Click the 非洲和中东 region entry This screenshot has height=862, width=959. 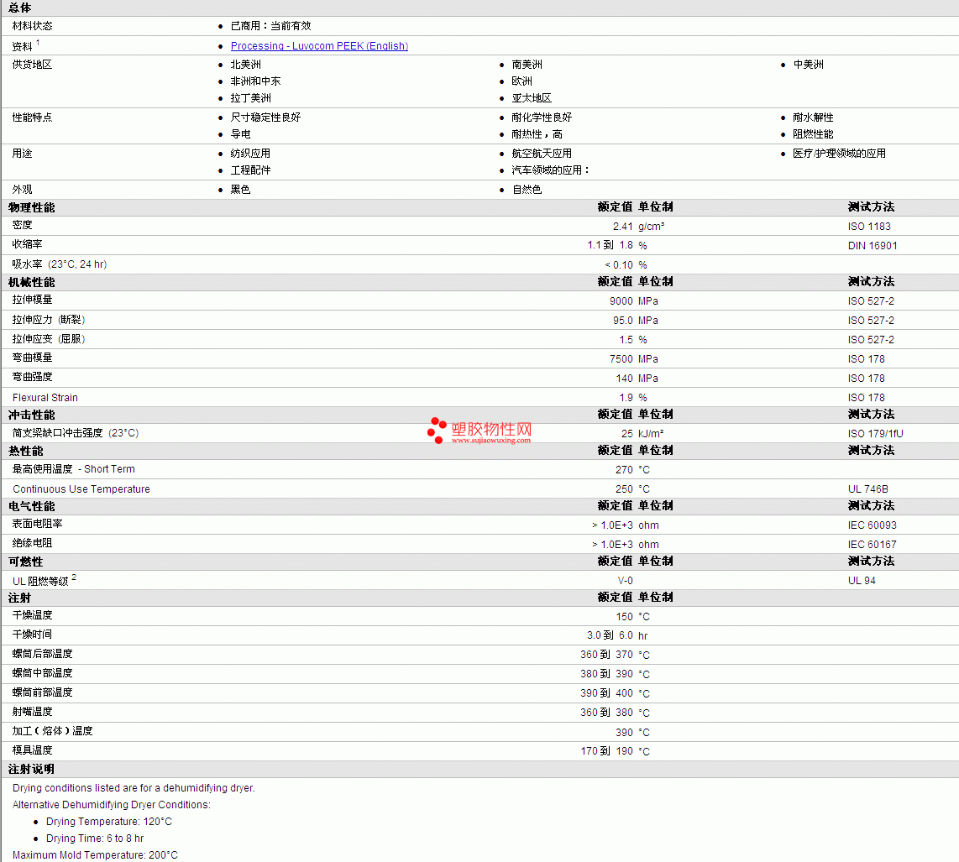pos(255,81)
